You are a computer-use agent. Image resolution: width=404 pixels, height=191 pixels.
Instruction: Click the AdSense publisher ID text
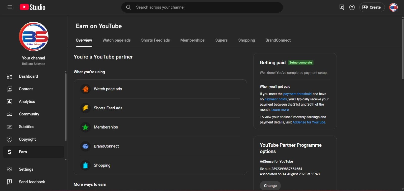click(281, 169)
